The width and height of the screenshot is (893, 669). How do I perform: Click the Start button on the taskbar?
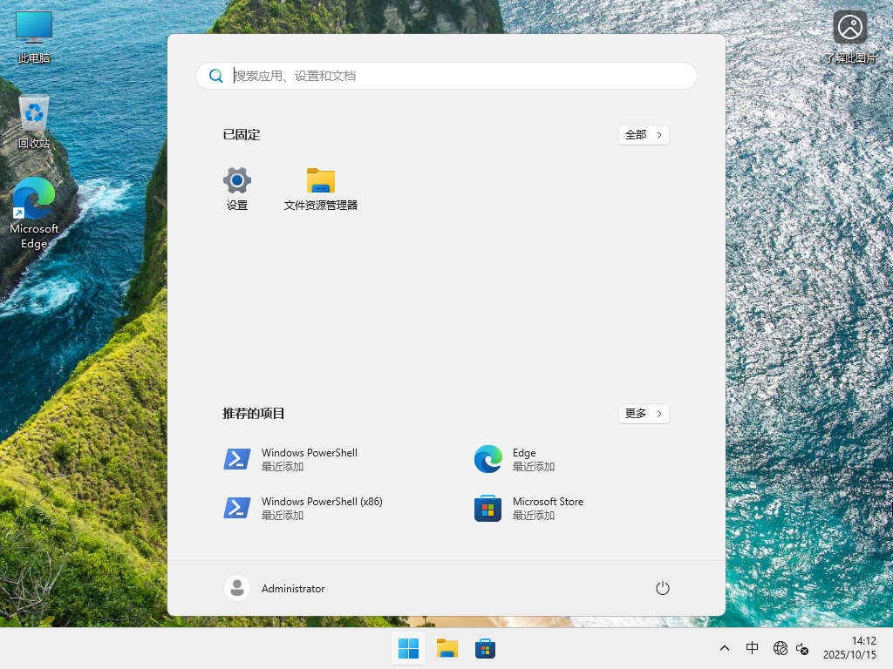pos(408,648)
